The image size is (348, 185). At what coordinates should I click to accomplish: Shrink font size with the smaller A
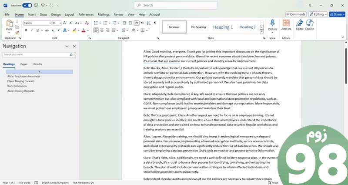coord(71,23)
